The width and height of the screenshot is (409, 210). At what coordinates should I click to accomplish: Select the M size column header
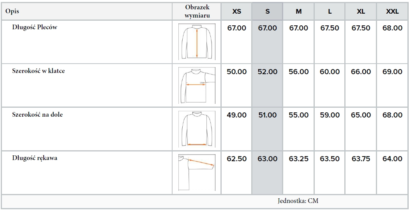coord(299,11)
